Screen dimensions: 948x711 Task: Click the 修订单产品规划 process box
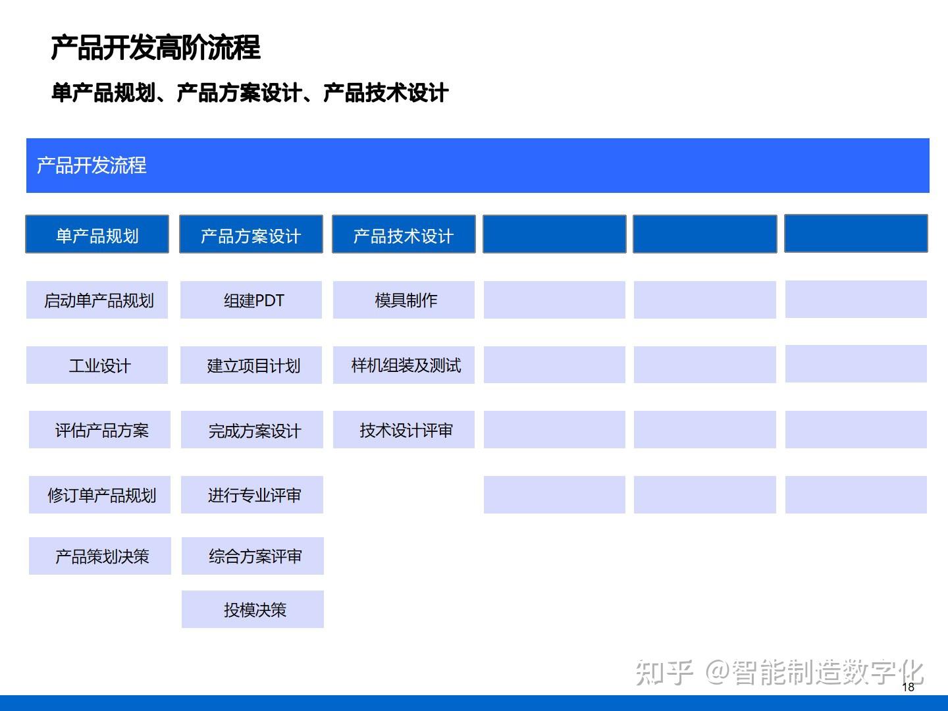tap(99, 494)
